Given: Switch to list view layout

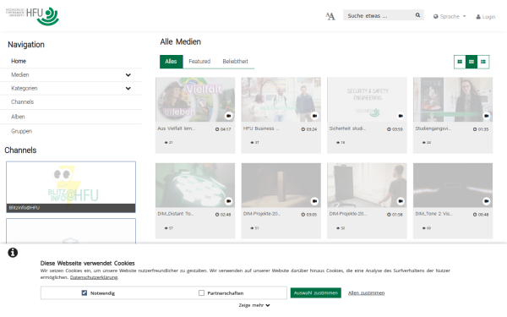Looking at the screenshot, I should 483,62.
